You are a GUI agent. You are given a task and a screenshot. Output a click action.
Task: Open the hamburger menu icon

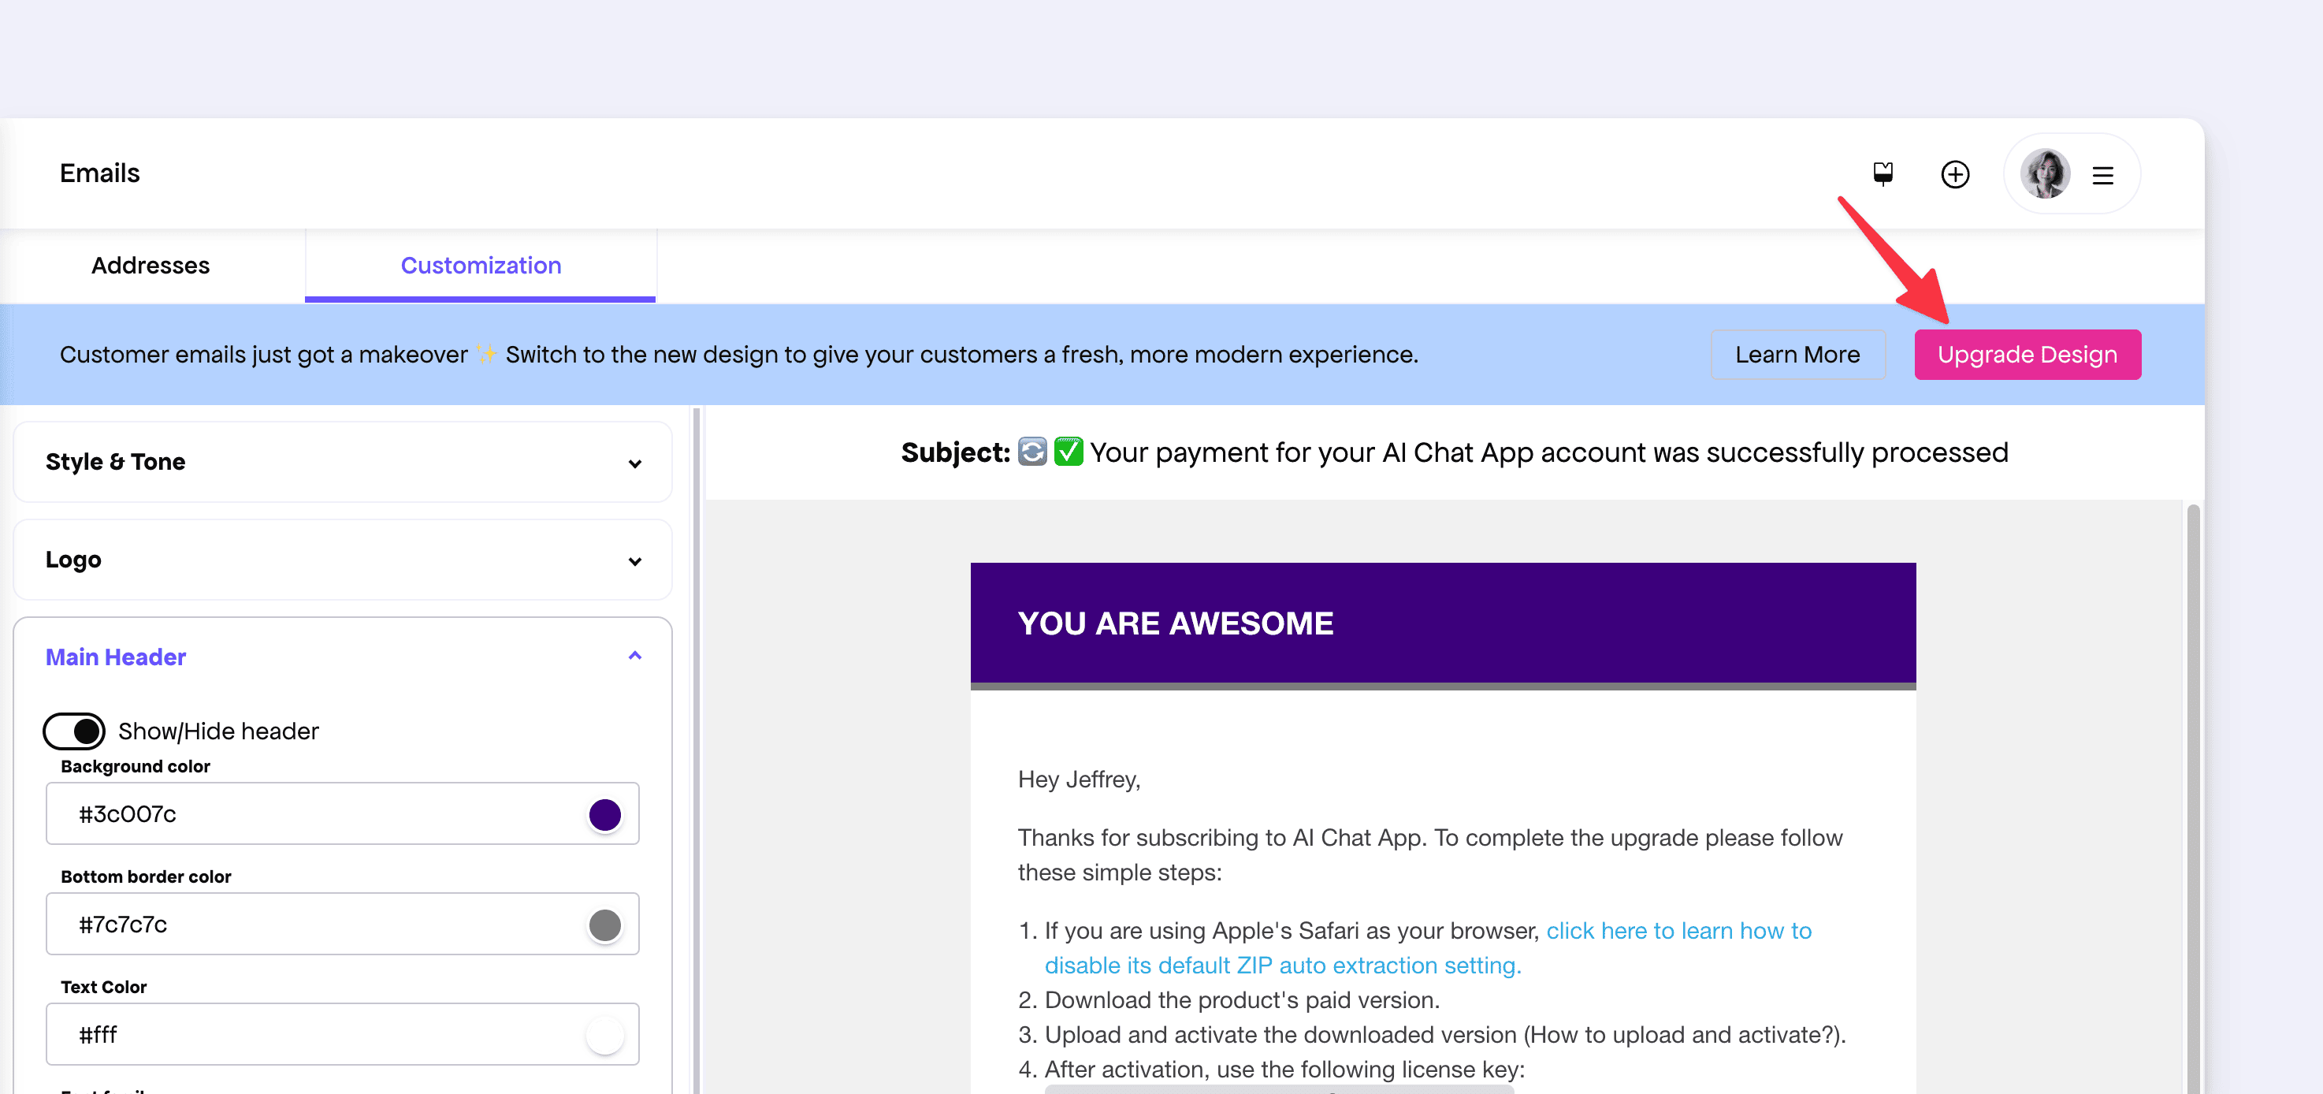[2102, 175]
